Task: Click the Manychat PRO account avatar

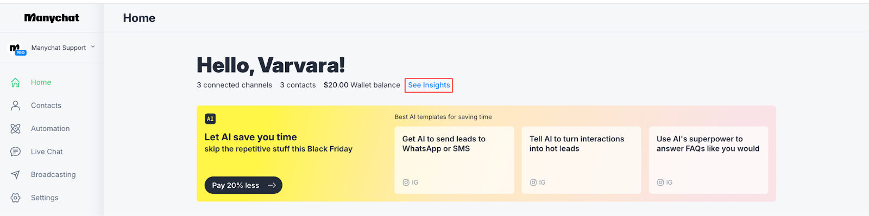Action: [17, 49]
